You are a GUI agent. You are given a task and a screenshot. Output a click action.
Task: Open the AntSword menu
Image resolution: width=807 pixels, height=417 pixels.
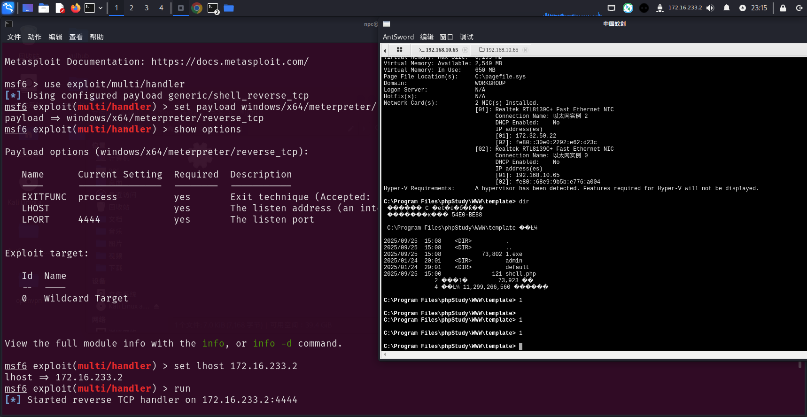click(398, 37)
